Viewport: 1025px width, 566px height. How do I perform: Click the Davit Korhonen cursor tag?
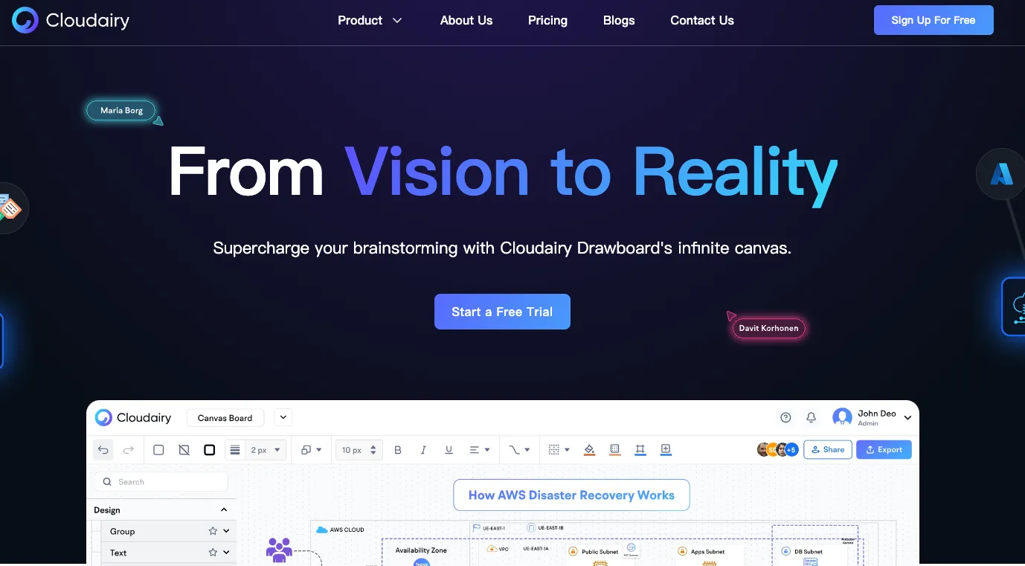[768, 328]
